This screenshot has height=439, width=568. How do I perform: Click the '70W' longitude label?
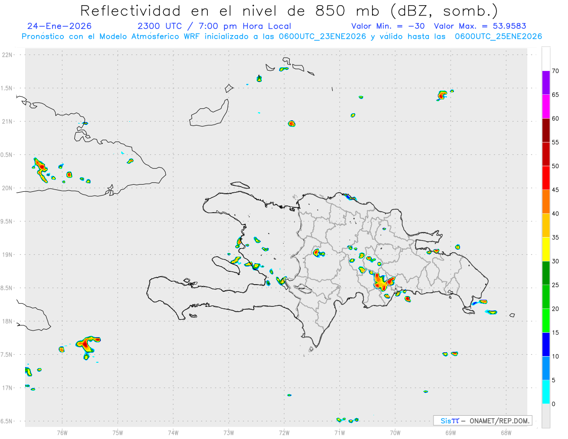click(x=395, y=433)
